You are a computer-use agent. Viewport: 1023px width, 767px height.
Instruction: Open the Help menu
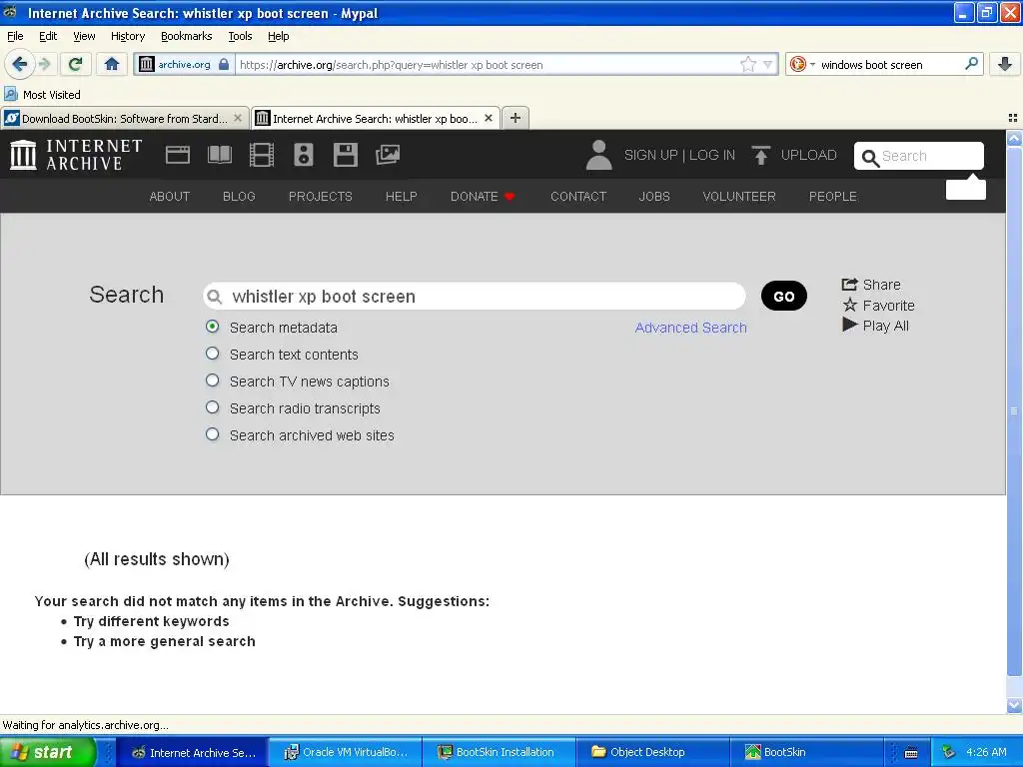[x=278, y=36]
